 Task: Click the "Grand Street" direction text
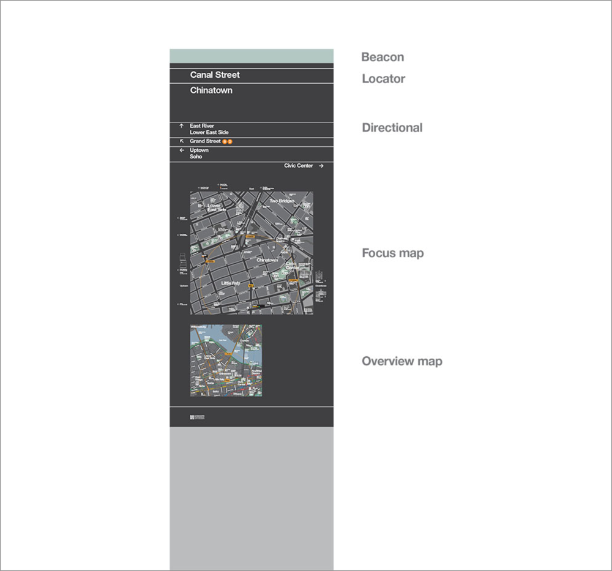point(205,141)
